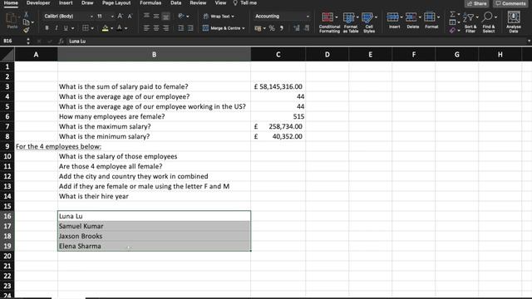Apply the font colour A
This screenshot has height=299, width=532.
[119, 28]
